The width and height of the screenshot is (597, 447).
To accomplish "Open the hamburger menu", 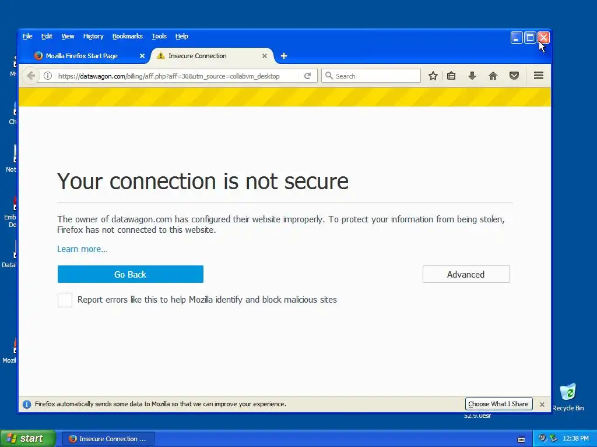I will pyautogui.click(x=538, y=75).
